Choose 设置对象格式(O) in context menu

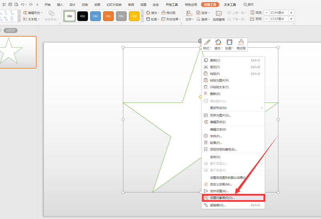tap(233, 198)
